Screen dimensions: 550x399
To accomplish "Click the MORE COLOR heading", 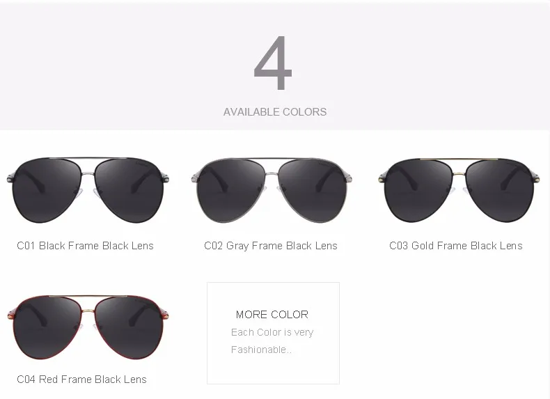I will [x=272, y=315].
